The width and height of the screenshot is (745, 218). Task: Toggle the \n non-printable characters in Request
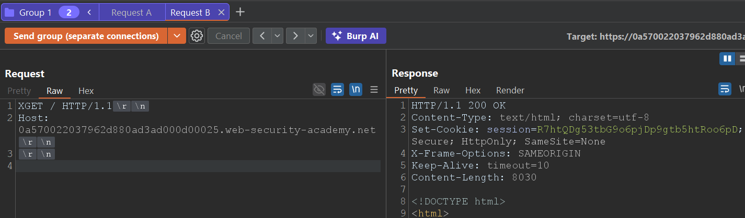click(356, 90)
